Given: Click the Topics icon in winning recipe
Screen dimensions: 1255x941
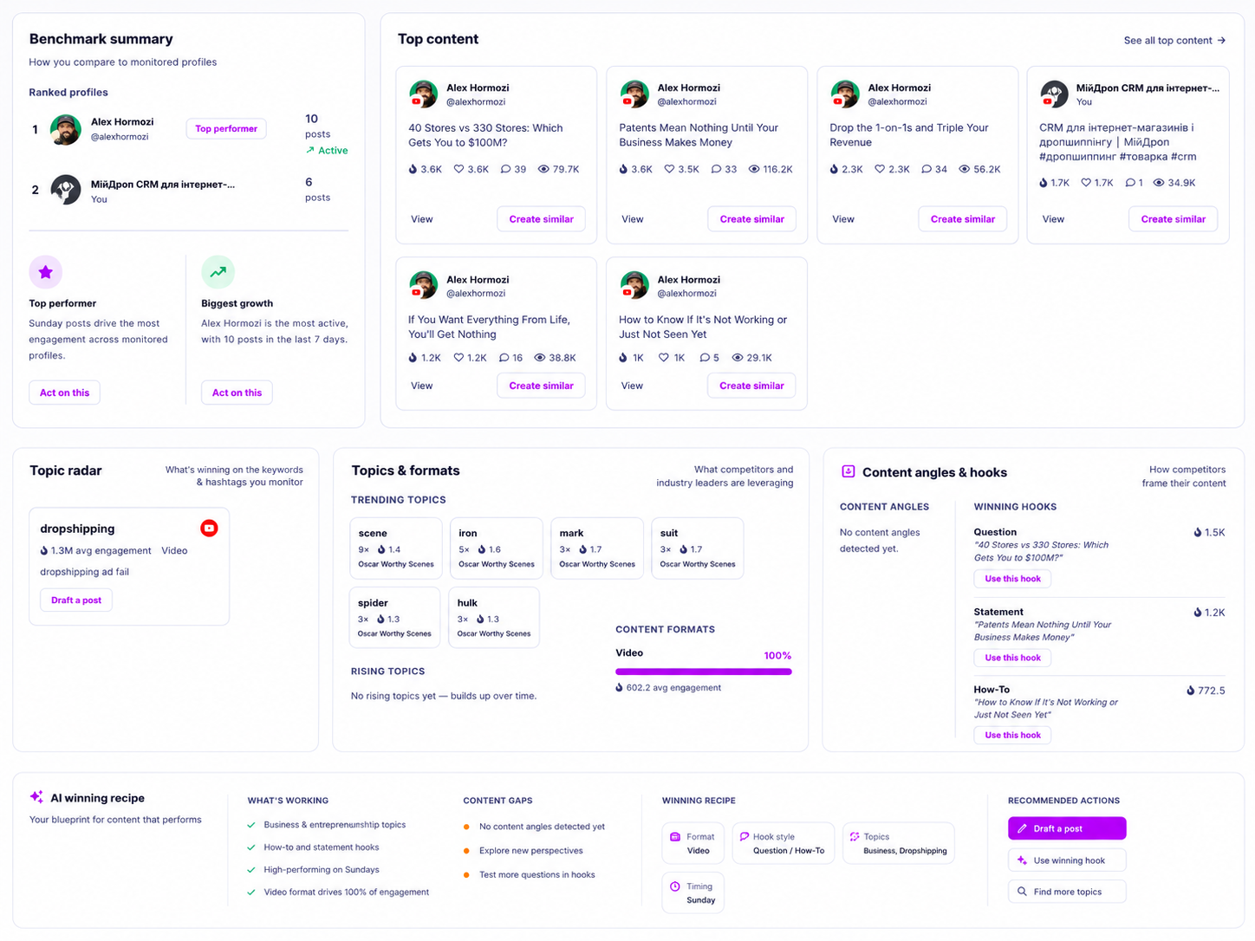Looking at the screenshot, I should click(855, 837).
